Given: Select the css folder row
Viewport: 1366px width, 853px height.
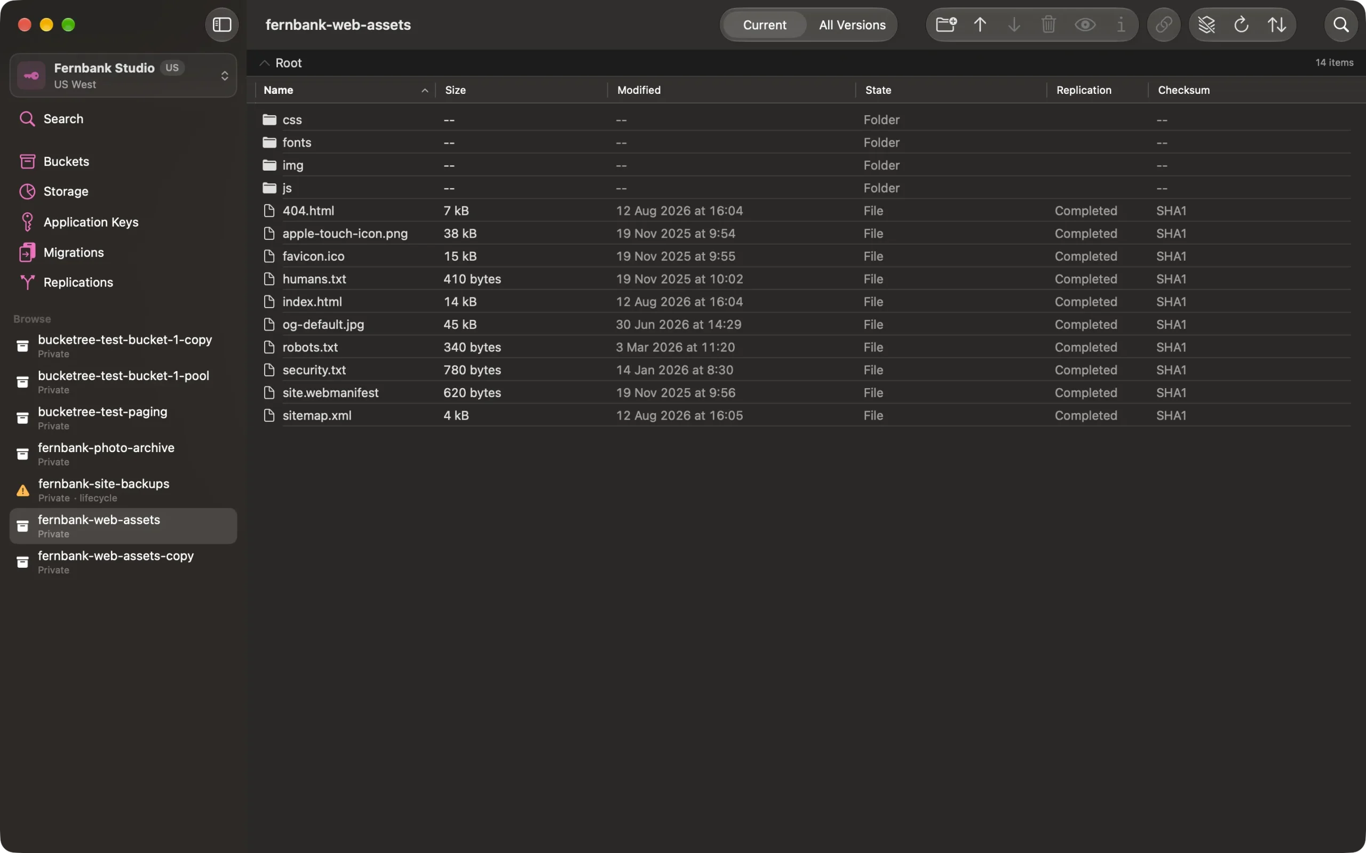Looking at the screenshot, I should coord(806,119).
